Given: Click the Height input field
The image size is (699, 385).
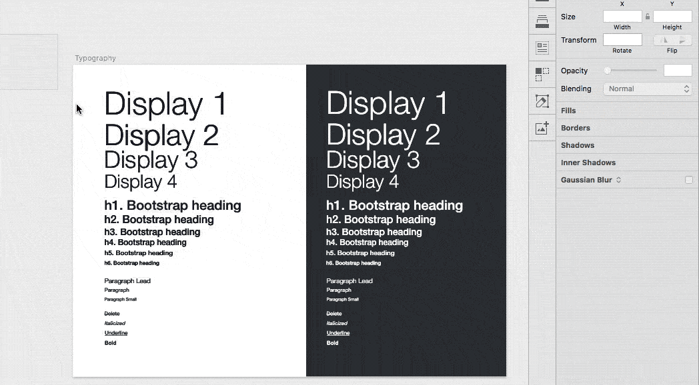Looking at the screenshot, I should pyautogui.click(x=672, y=17).
